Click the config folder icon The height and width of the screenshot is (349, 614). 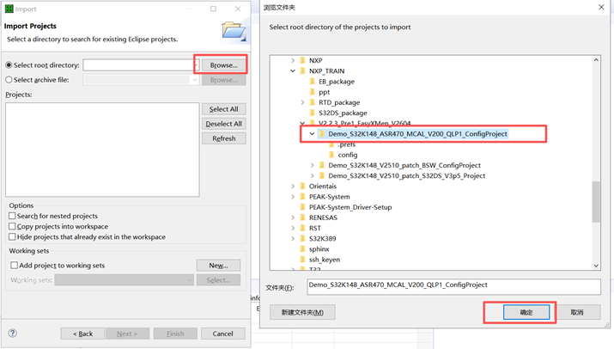coord(331,155)
